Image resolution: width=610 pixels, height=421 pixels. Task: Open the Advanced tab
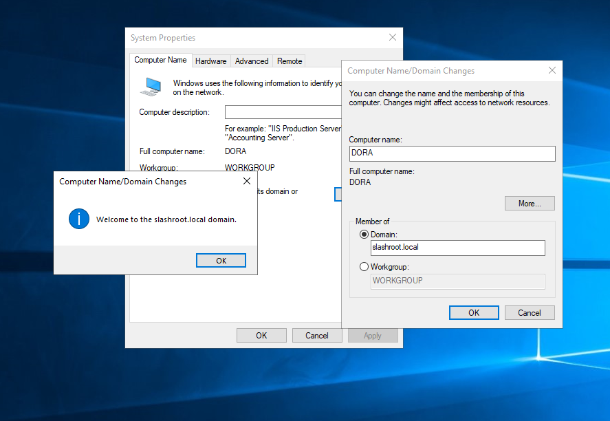coord(252,61)
